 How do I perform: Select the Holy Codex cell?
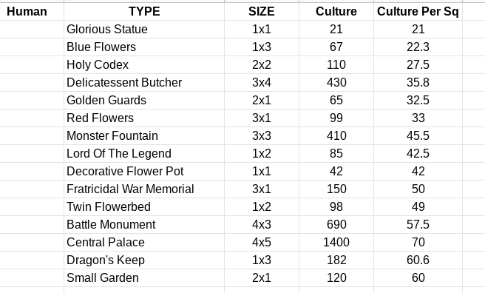click(144, 64)
